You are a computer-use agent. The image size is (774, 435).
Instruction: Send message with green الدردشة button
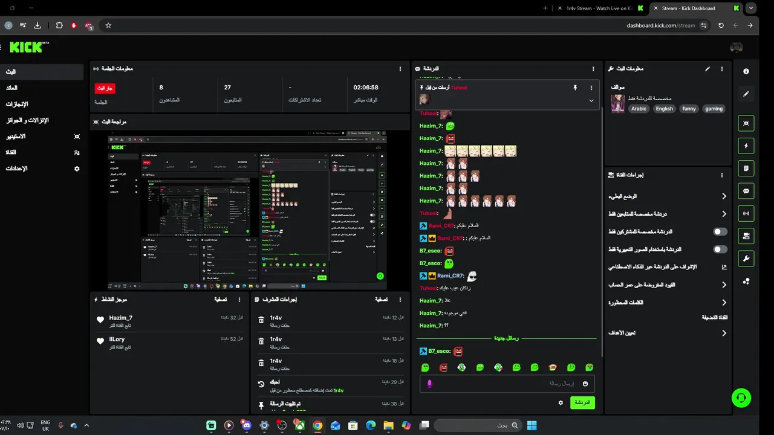click(x=582, y=402)
